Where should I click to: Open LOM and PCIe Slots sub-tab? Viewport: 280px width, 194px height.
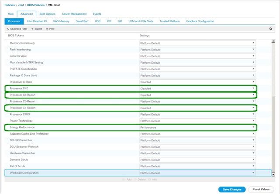(x=141, y=21)
